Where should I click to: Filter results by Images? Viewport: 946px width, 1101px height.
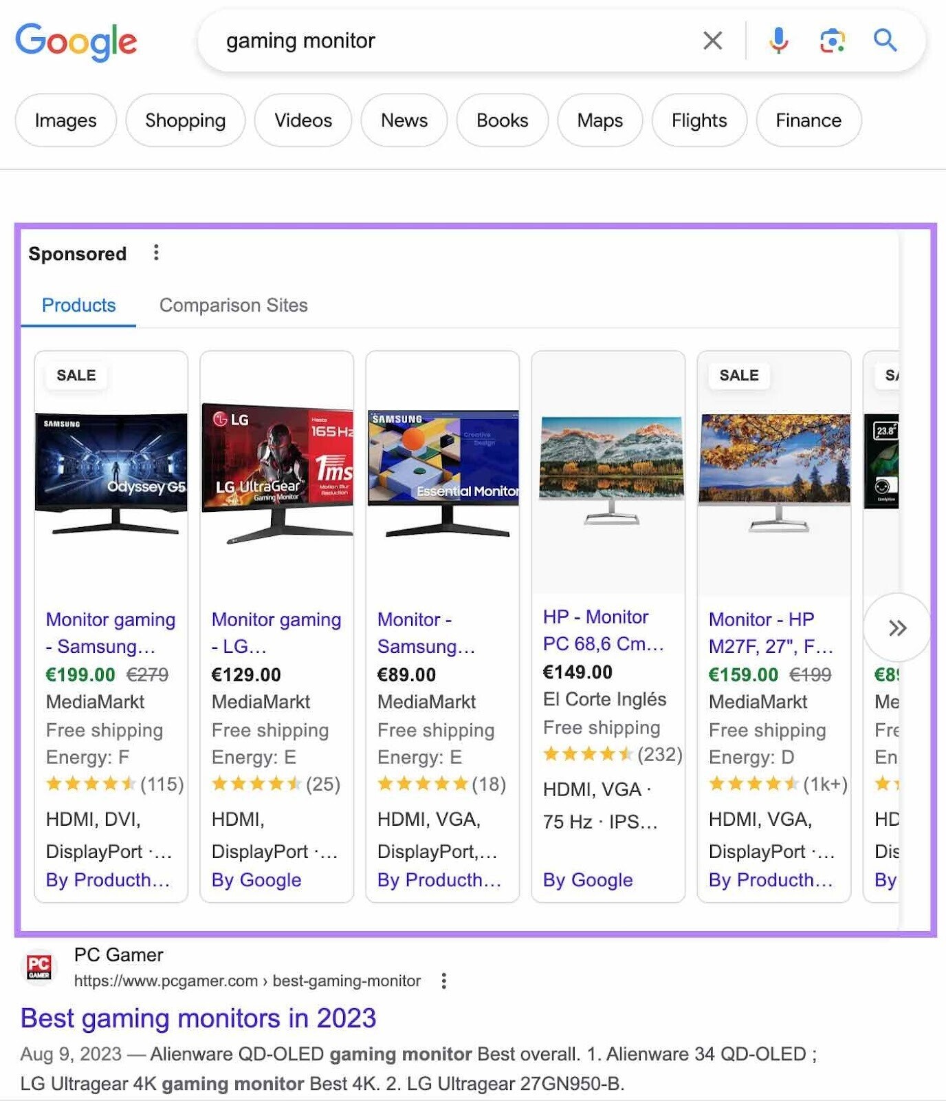66,120
